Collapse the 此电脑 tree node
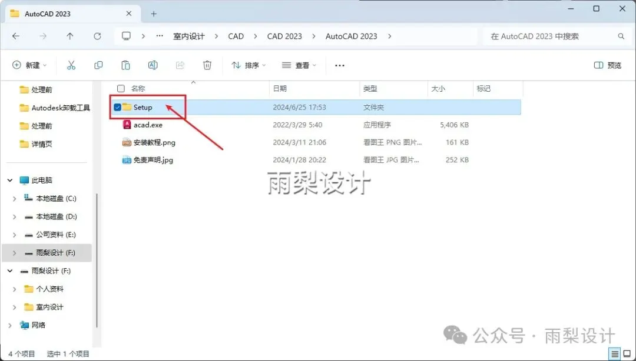 (10, 180)
